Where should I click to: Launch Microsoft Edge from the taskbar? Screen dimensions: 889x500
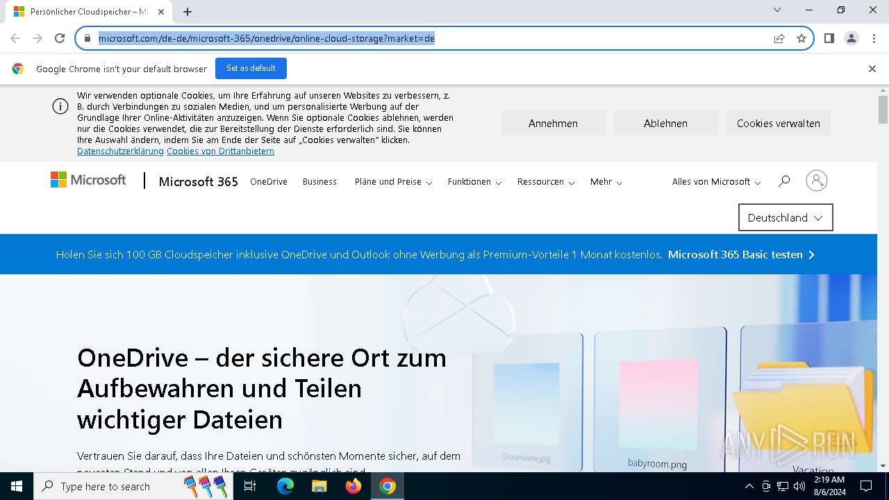(285, 486)
